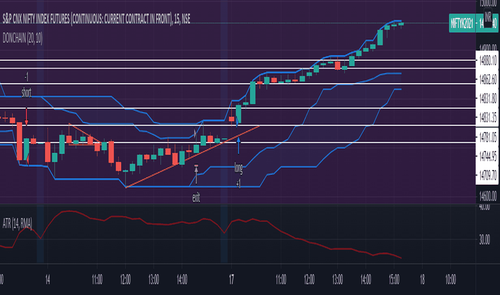500x295 pixels.
Task: Select the 14831.35 price level label
Action: [x=488, y=117]
